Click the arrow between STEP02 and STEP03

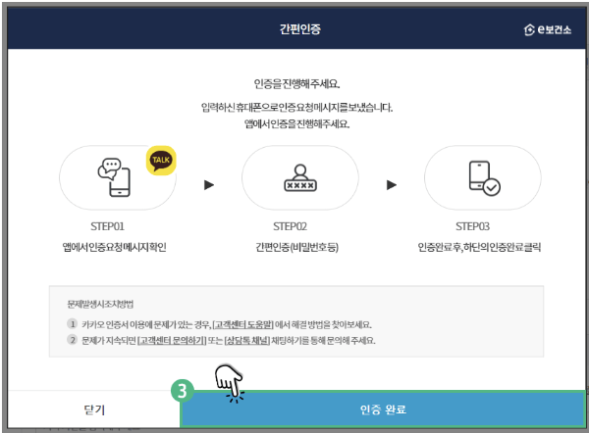[392, 185]
